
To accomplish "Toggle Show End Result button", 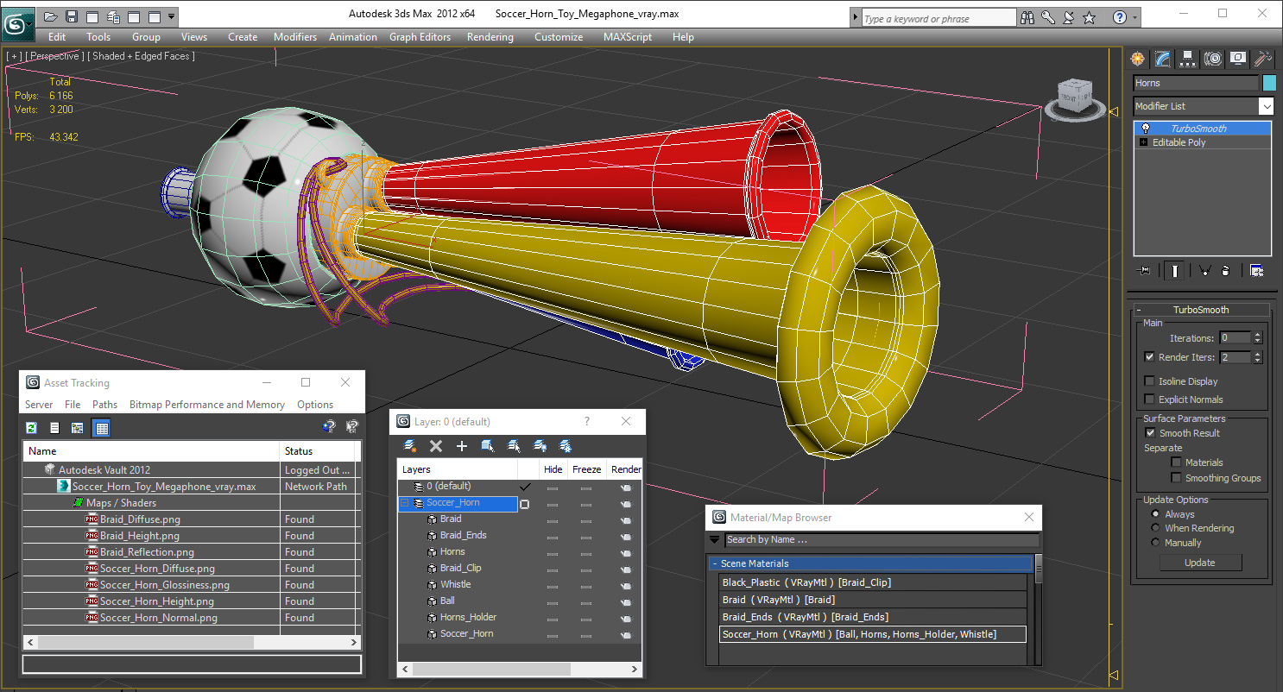I will pos(1174,270).
